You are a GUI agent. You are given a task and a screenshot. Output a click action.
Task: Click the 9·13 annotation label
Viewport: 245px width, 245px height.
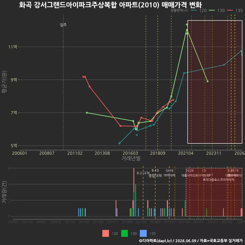155,170
